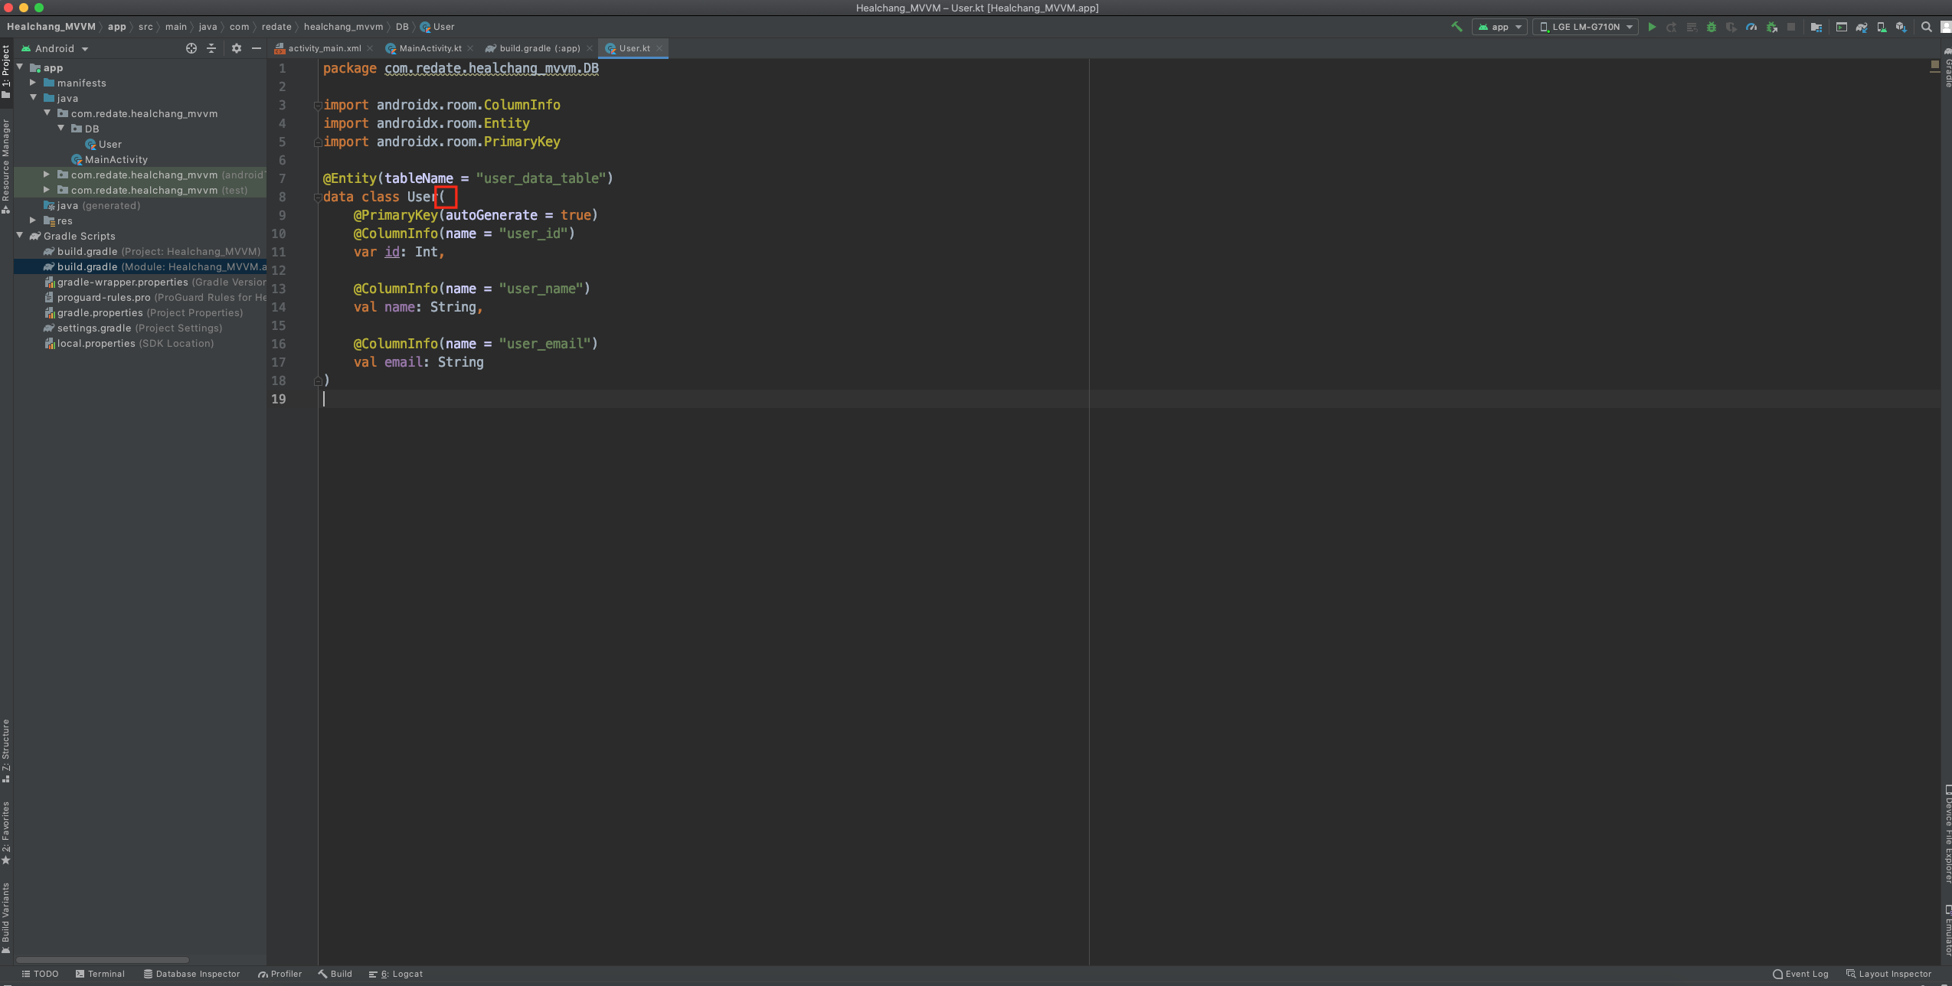
Task: Toggle the Build Variants side panel
Action: (x=6, y=917)
